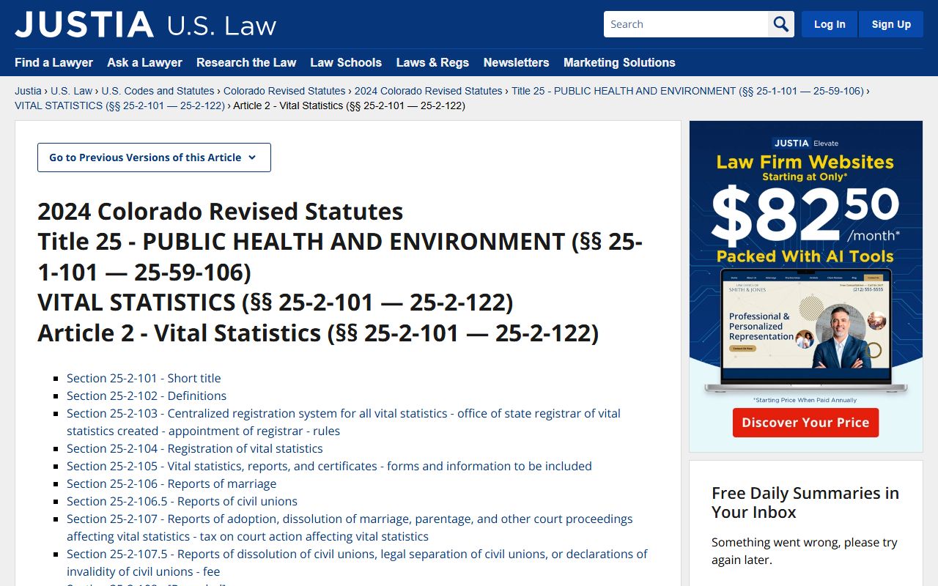Open Section 25-2-101 Short title
Viewport: 938px width, 586px height.
pos(144,378)
